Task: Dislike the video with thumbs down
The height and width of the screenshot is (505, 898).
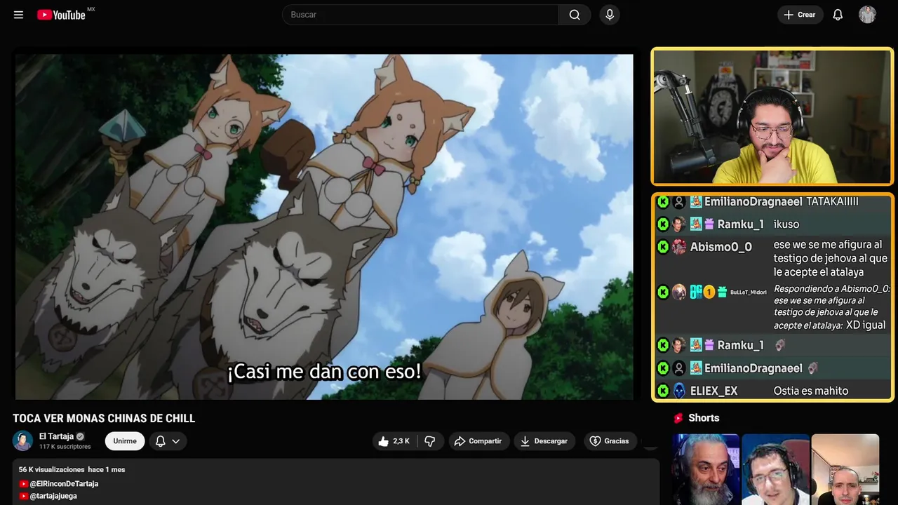Action: (430, 441)
